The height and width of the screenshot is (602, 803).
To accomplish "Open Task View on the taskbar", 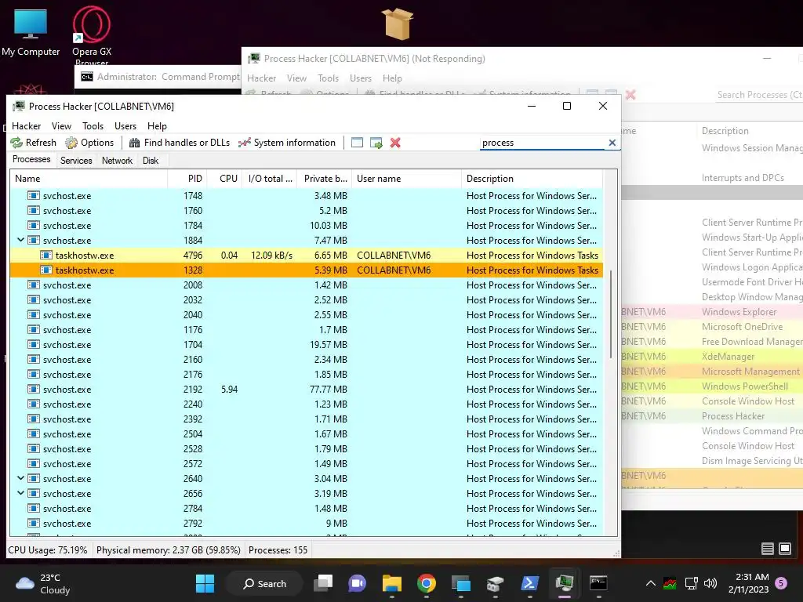I will (x=323, y=583).
